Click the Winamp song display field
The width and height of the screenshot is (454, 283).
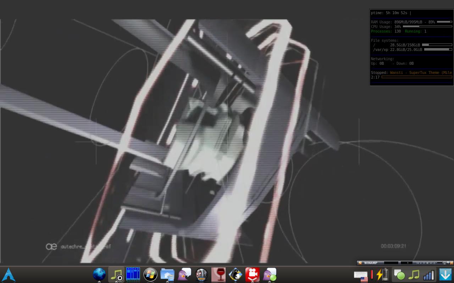pos(391,263)
